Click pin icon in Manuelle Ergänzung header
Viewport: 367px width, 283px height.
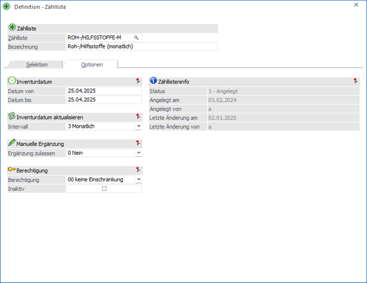pyautogui.click(x=138, y=144)
